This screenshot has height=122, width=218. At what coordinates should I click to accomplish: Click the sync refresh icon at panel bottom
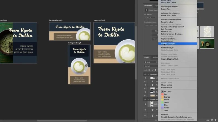212,120
